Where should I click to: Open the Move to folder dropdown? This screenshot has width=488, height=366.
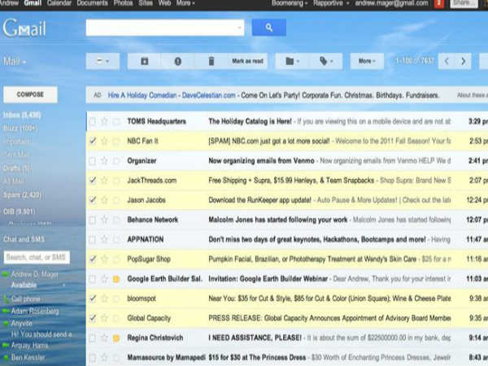(292, 61)
